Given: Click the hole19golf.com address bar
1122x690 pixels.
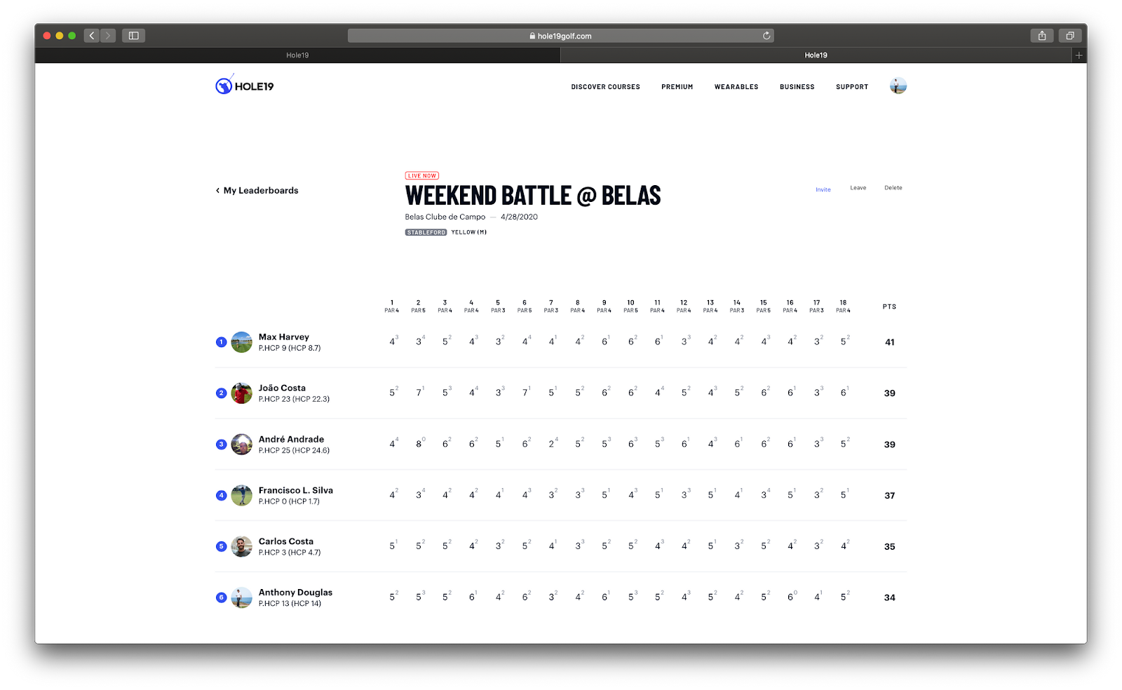Looking at the screenshot, I should pyautogui.click(x=560, y=36).
